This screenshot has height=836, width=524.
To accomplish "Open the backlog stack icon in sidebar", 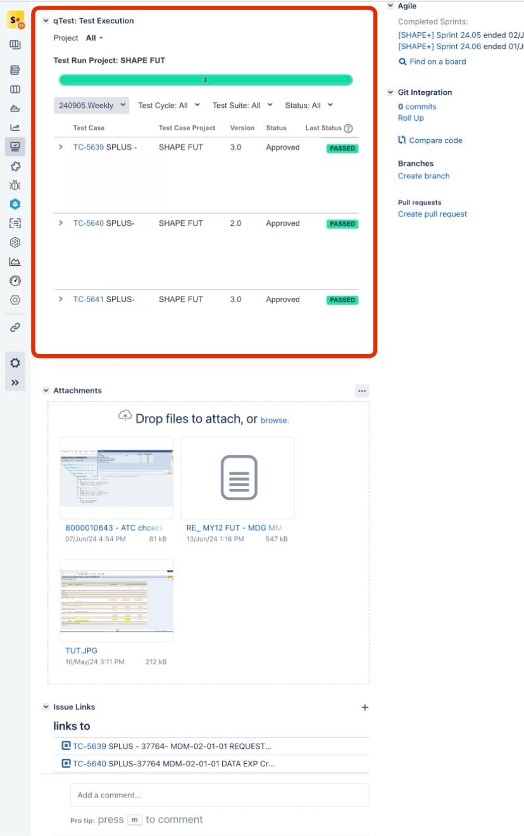I will (15, 70).
